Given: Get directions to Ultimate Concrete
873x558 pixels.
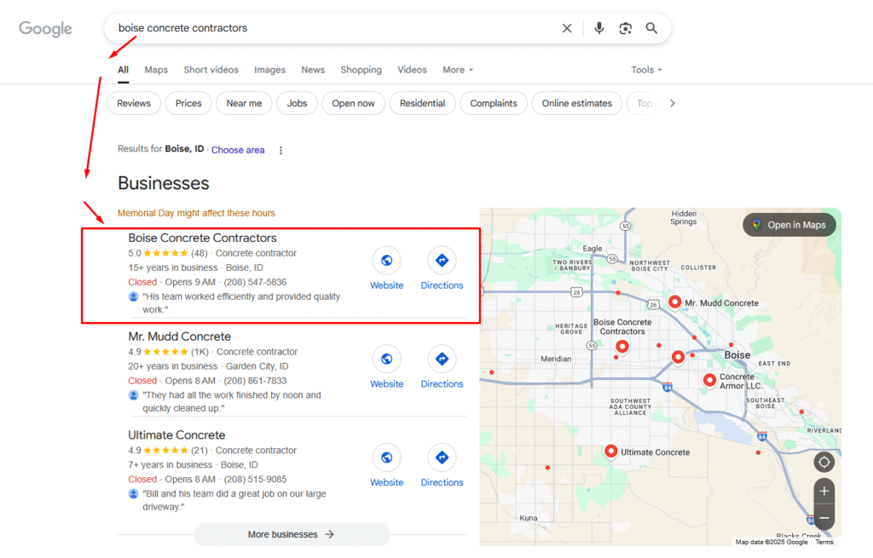Looking at the screenshot, I should pos(442,466).
